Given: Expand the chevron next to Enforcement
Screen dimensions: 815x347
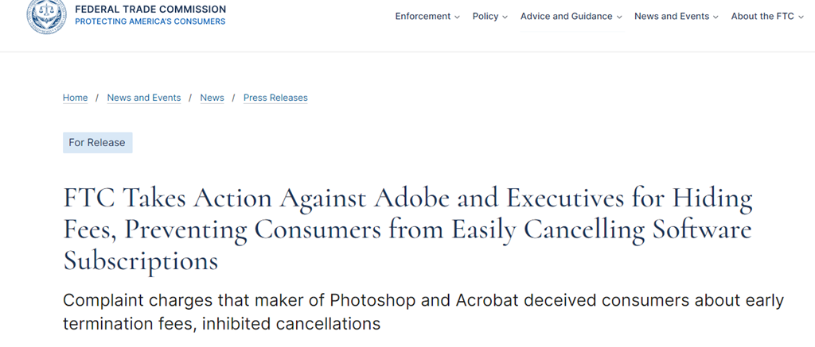Looking at the screenshot, I should (x=457, y=17).
